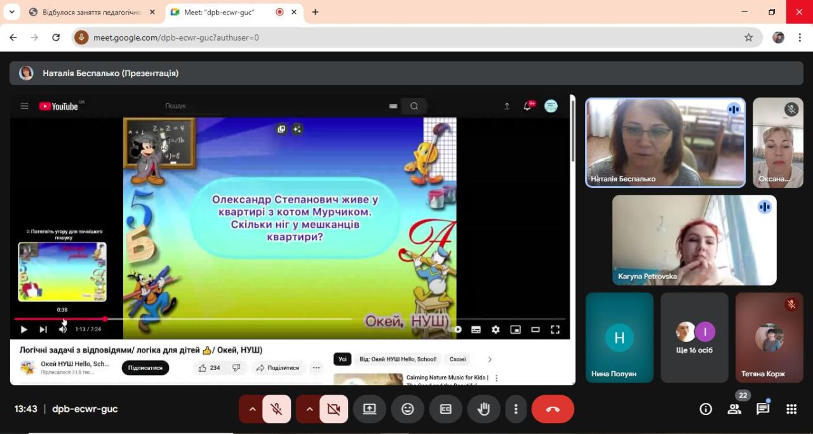The image size is (813, 434).
Task: Switch to the Відбулося заняття педагогічно browser tab
Action: pyautogui.click(x=91, y=12)
